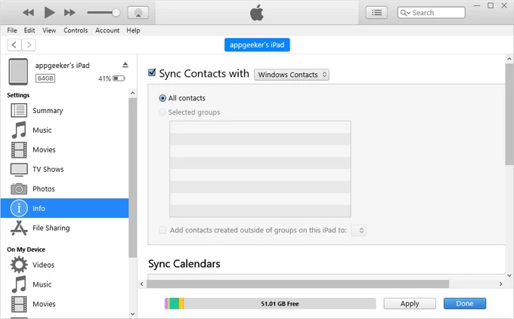Click the Fast Forward next track button
The height and width of the screenshot is (319, 514).
point(70,13)
